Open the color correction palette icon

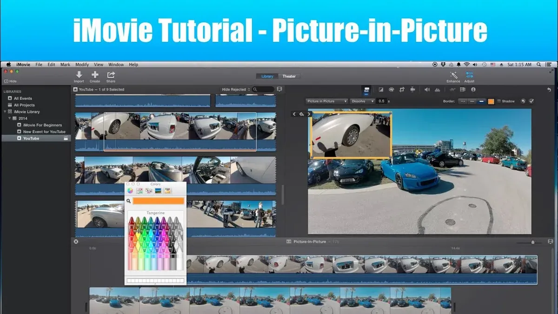[391, 89]
